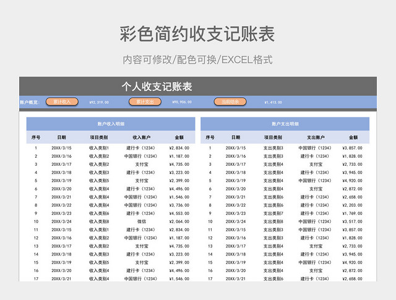Screen dimensions: 396x300
Task: Select ¥2,834.00 in income row 1
Action: 179,148
